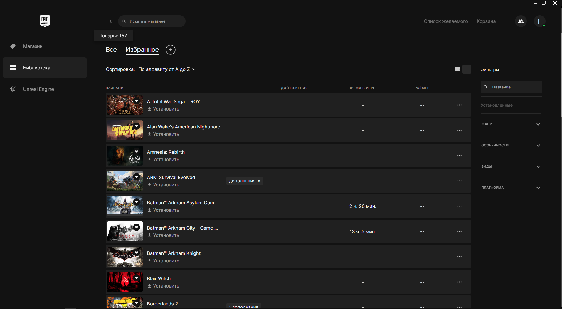This screenshot has width=562, height=309.
Task: Open options menu for Batman Arkham Asylum
Action: (460, 206)
